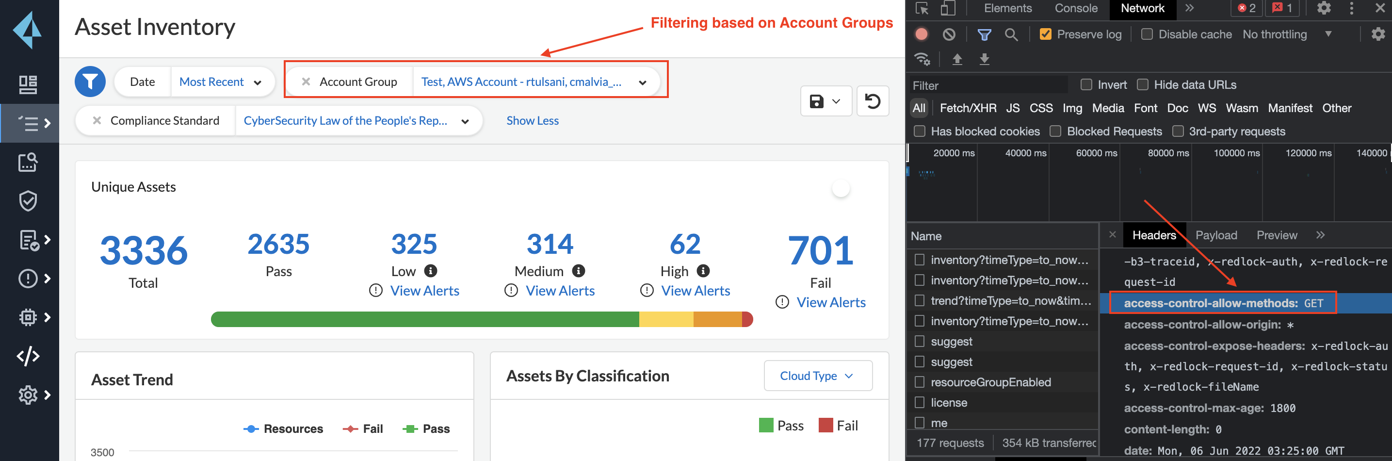Click the DevTools search magnifier icon

coord(1011,34)
